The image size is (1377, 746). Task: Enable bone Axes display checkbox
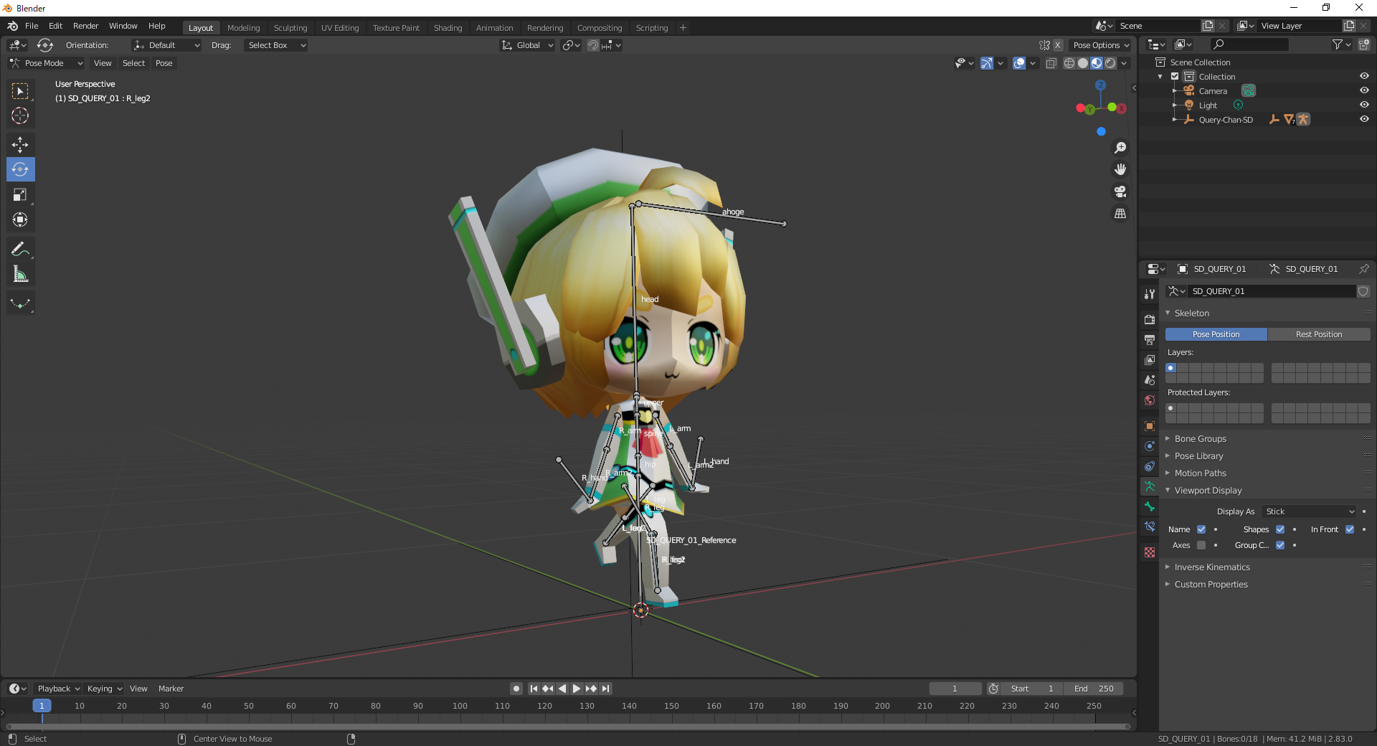coord(1201,545)
